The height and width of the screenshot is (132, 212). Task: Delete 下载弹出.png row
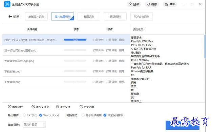tap(122, 82)
